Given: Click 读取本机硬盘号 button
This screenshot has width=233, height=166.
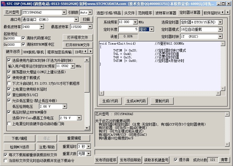Looking at the screenshot, I should coord(156,160).
